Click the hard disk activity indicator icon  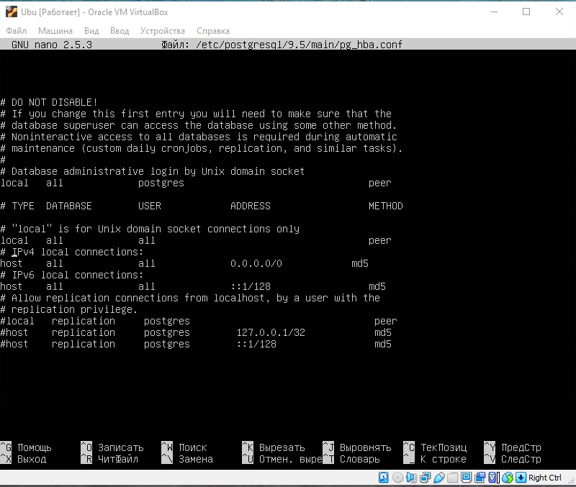(384, 478)
